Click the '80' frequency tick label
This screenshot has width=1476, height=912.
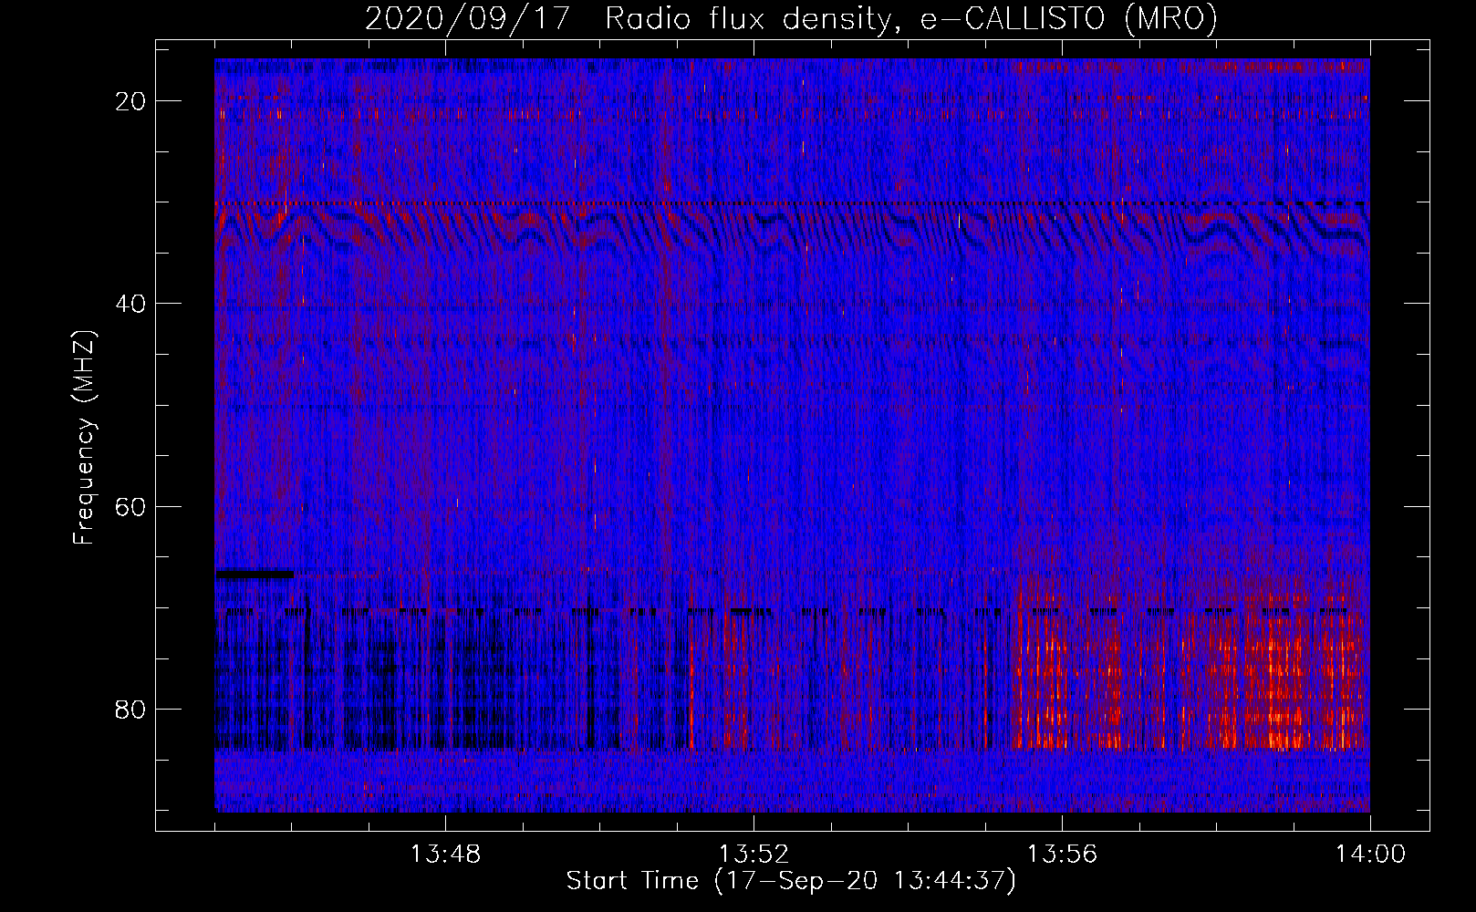click(131, 709)
